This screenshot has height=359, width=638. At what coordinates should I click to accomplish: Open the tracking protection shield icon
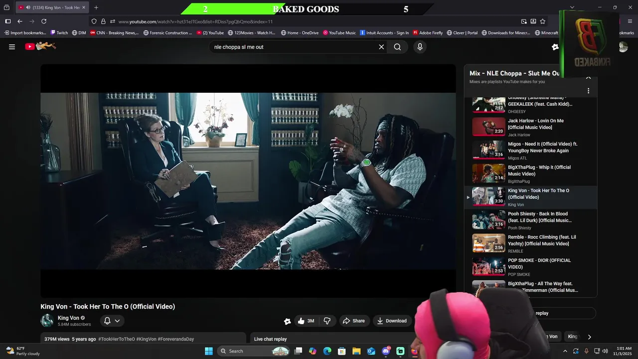(x=94, y=21)
